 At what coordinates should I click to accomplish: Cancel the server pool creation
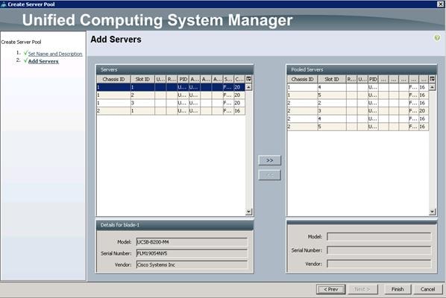tap(427, 289)
